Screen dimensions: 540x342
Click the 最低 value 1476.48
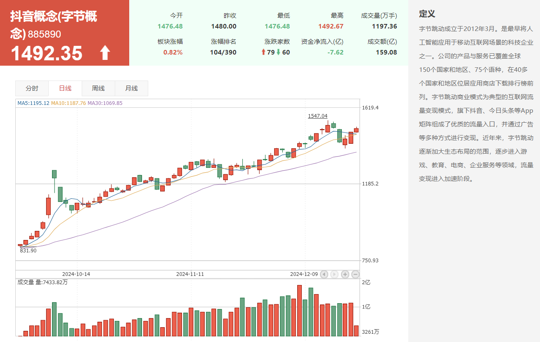coord(277,26)
